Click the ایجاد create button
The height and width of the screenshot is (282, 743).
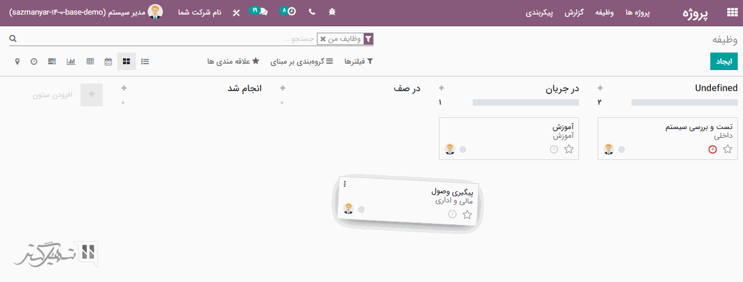click(724, 61)
